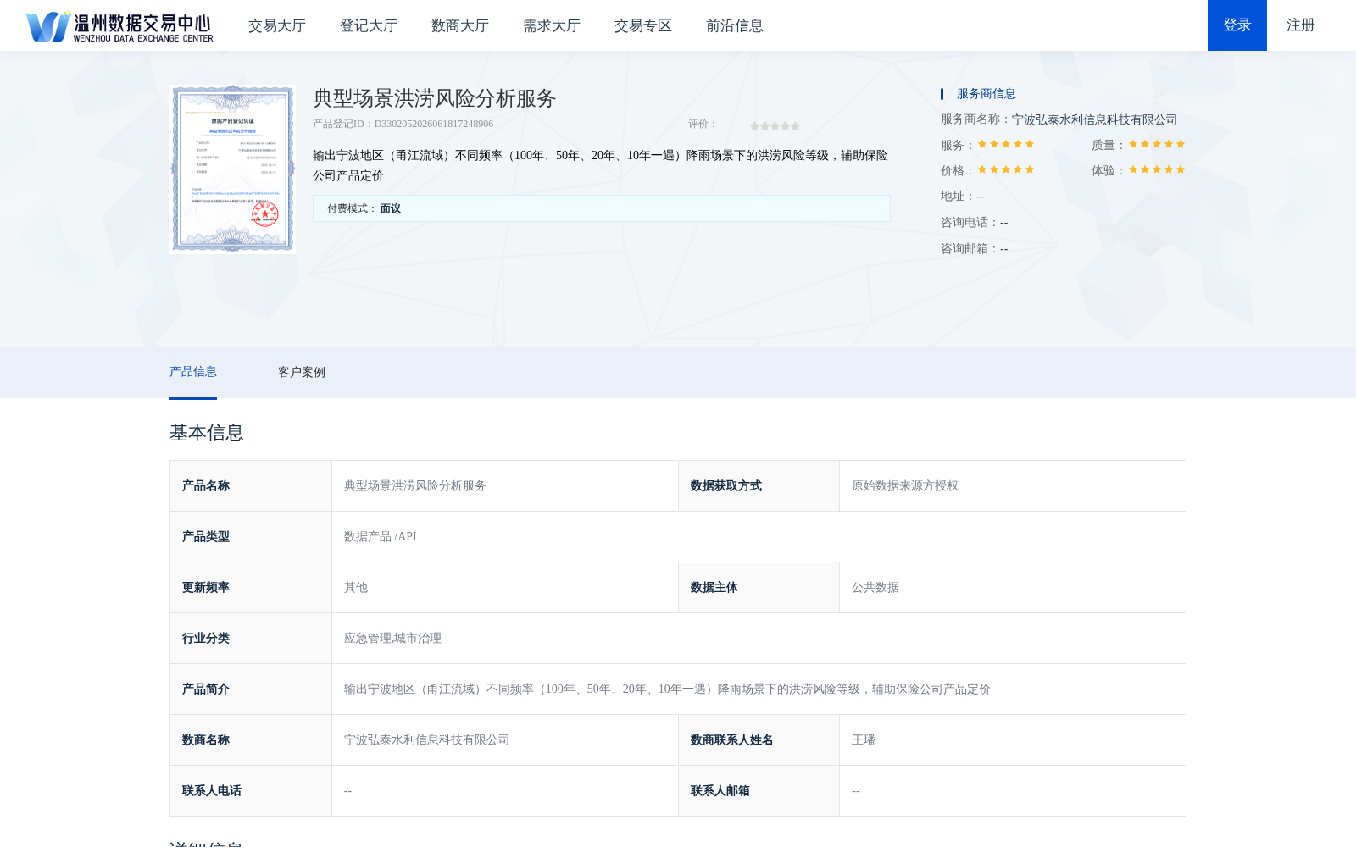Click the 服务 rating stars
Image resolution: width=1356 pixels, height=847 pixels.
1006,145
